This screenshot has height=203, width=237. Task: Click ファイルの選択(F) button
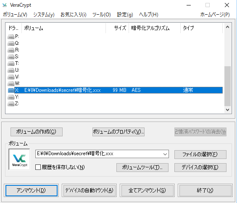pos(200,154)
